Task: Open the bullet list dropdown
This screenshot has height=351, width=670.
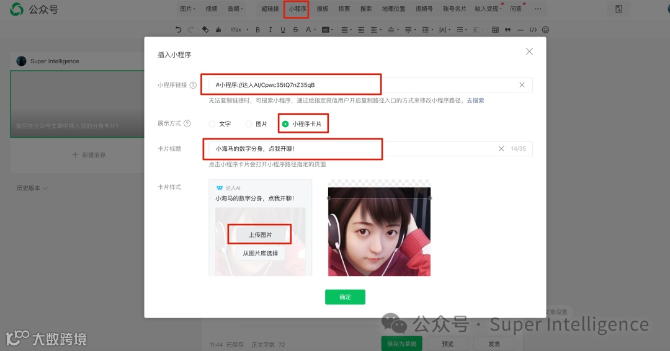Action: coord(462,30)
